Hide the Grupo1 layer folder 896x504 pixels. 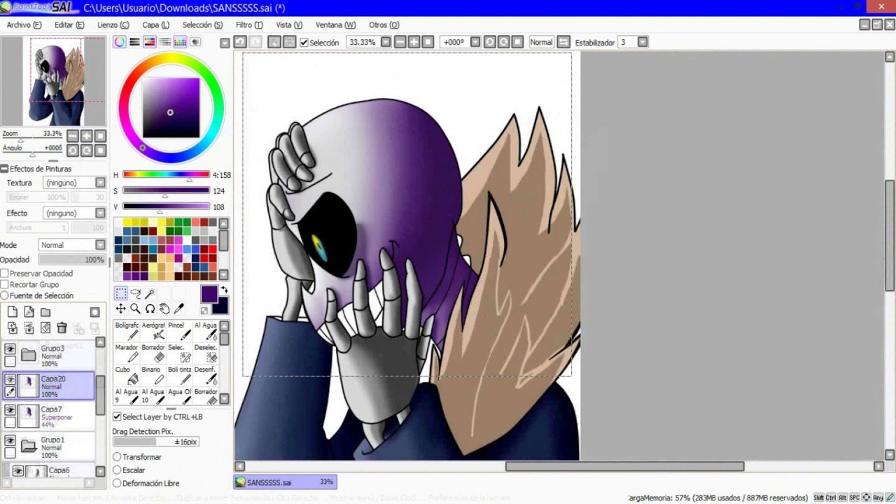click(x=10, y=440)
